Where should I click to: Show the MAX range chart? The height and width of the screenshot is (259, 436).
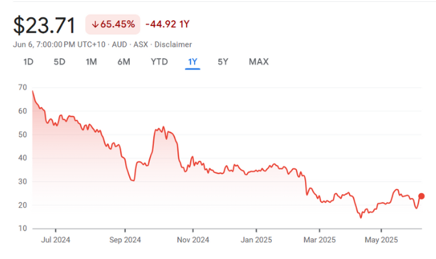[258, 62]
